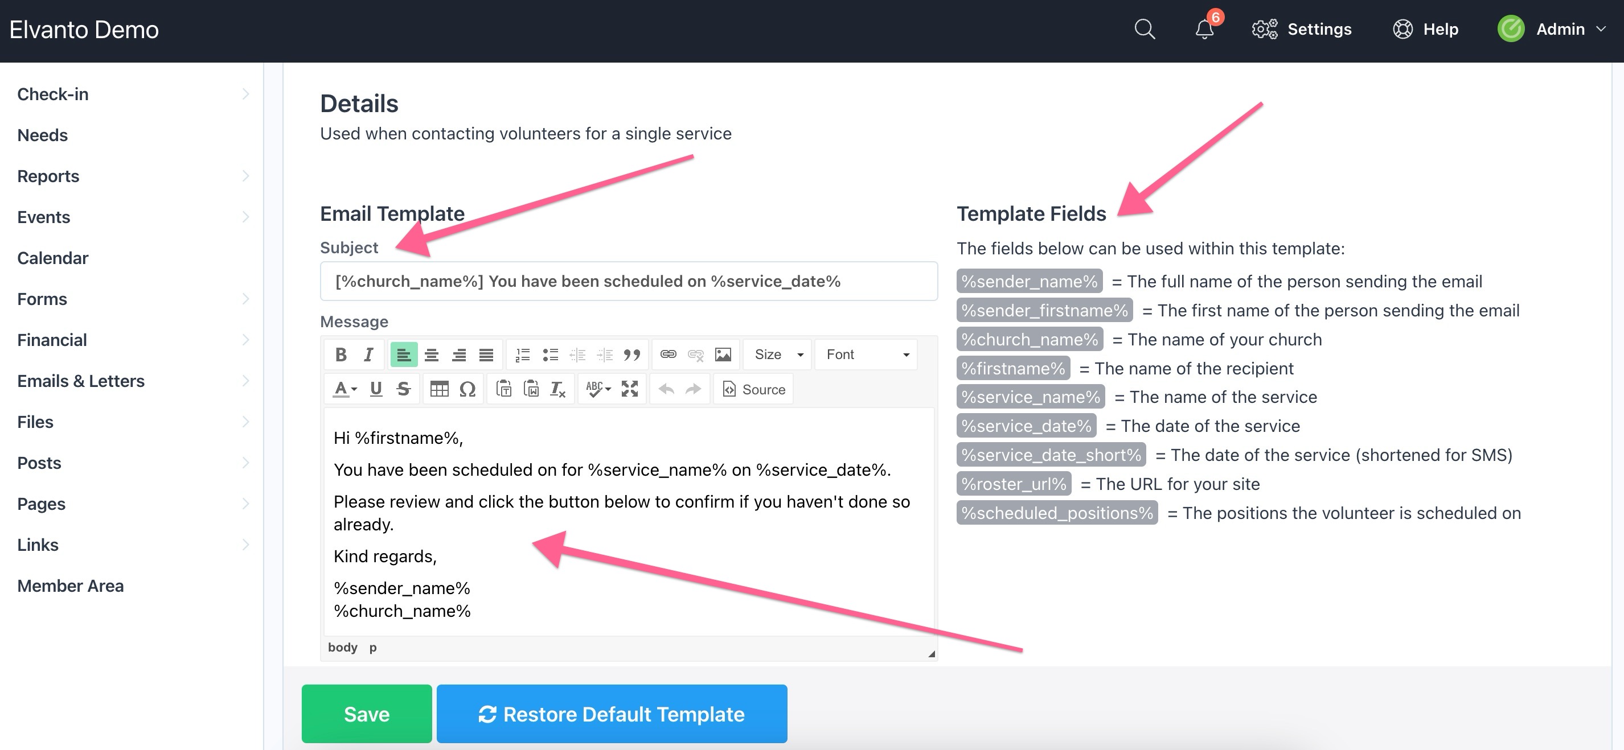Toggle underline formatting
The height and width of the screenshot is (750, 1624).
click(x=376, y=389)
